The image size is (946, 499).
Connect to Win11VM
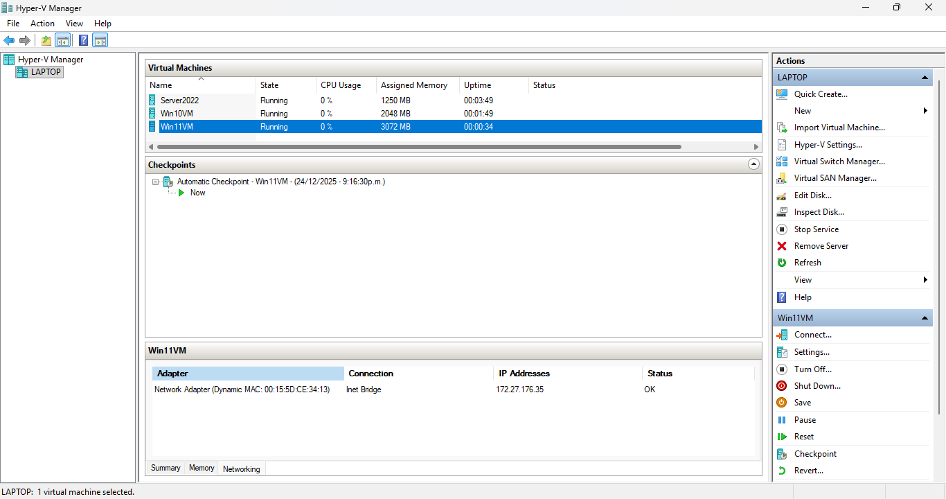pyautogui.click(x=812, y=335)
